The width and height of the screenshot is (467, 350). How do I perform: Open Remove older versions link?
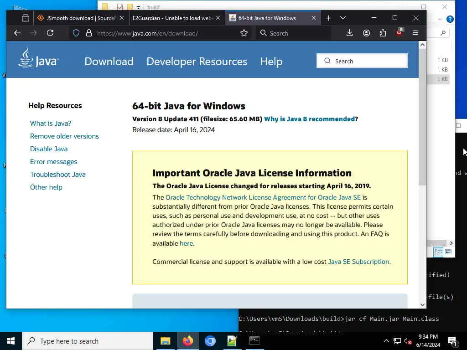(x=64, y=136)
